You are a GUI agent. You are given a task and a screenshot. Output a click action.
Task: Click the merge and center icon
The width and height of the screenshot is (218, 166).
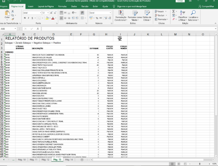(x=82, y=18)
